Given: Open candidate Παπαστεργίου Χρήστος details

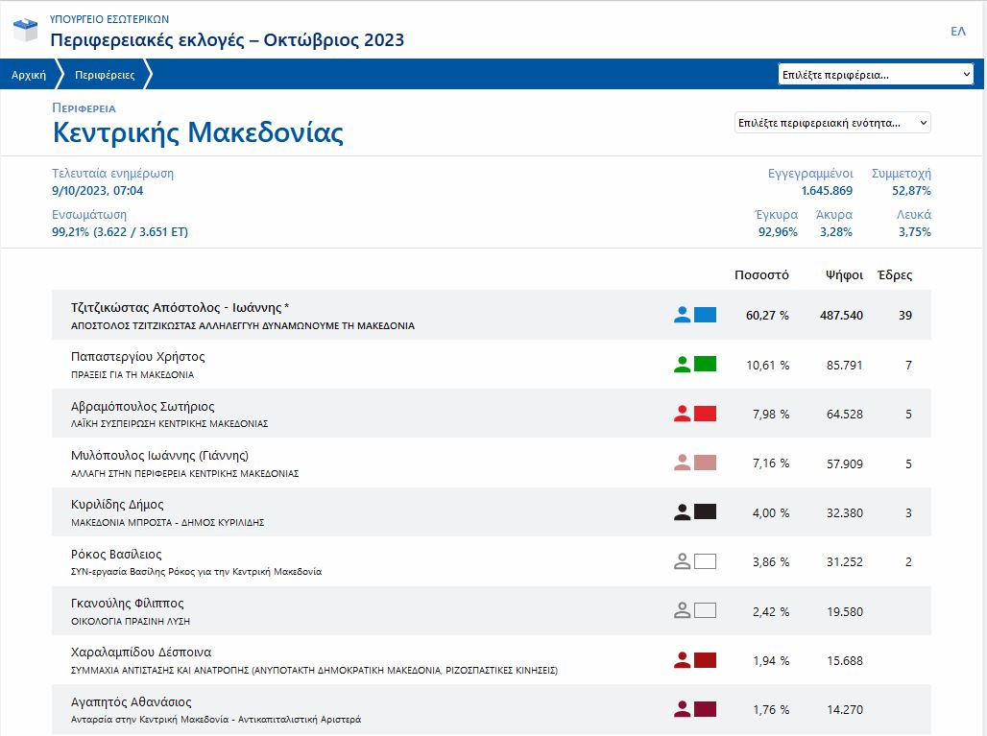Looking at the screenshot, I should click(138, 357).
